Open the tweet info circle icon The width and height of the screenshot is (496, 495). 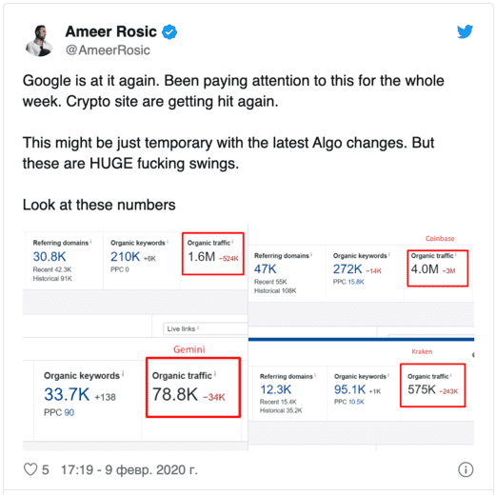point(466,469)
